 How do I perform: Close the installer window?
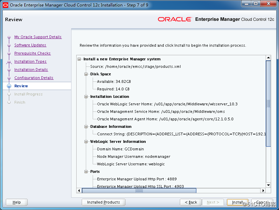(268, 3)
